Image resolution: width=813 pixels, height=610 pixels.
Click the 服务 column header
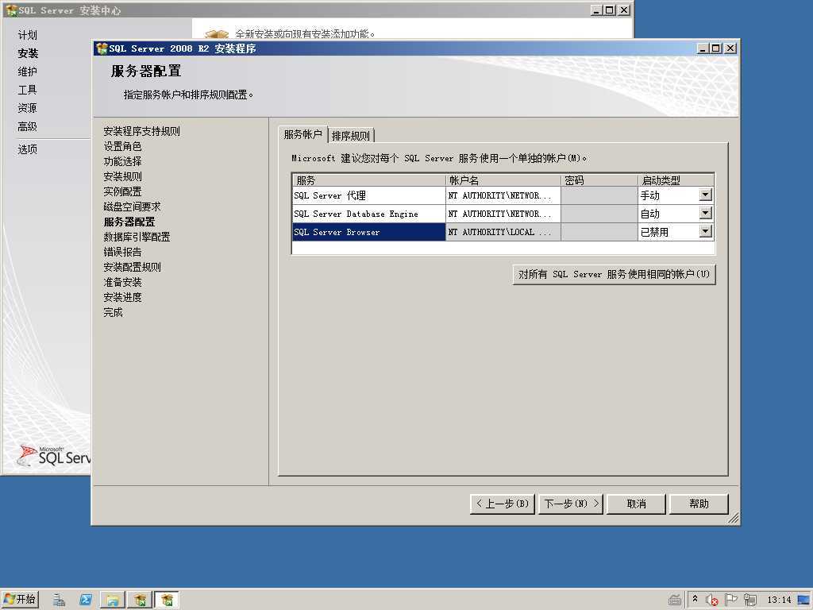click(x=368, y=180)
